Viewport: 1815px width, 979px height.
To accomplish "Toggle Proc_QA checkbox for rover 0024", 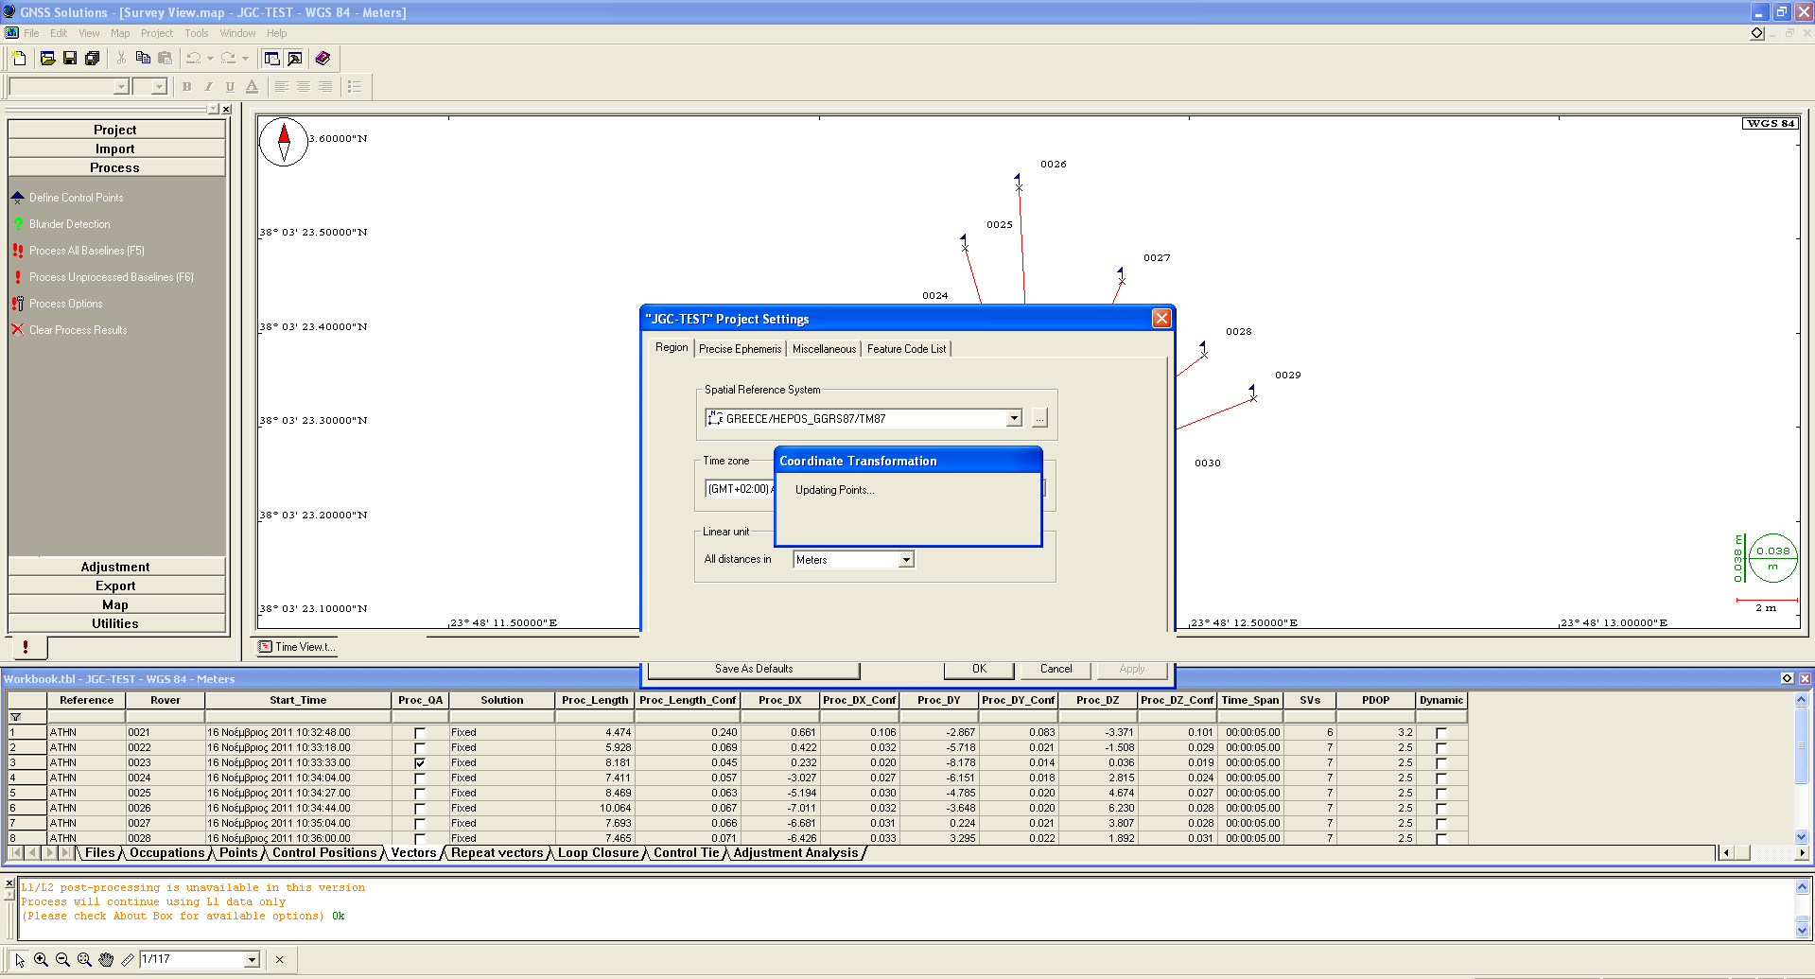I will (x=420, y=778).
